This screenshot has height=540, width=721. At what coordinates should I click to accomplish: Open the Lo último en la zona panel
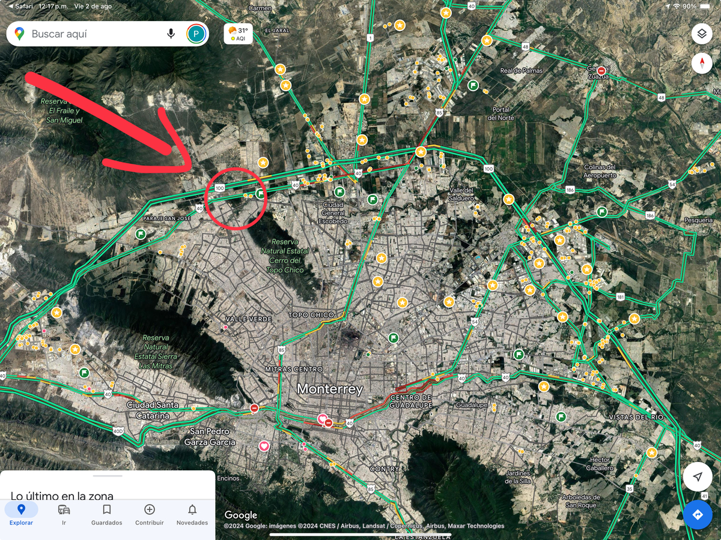point(62,496)
